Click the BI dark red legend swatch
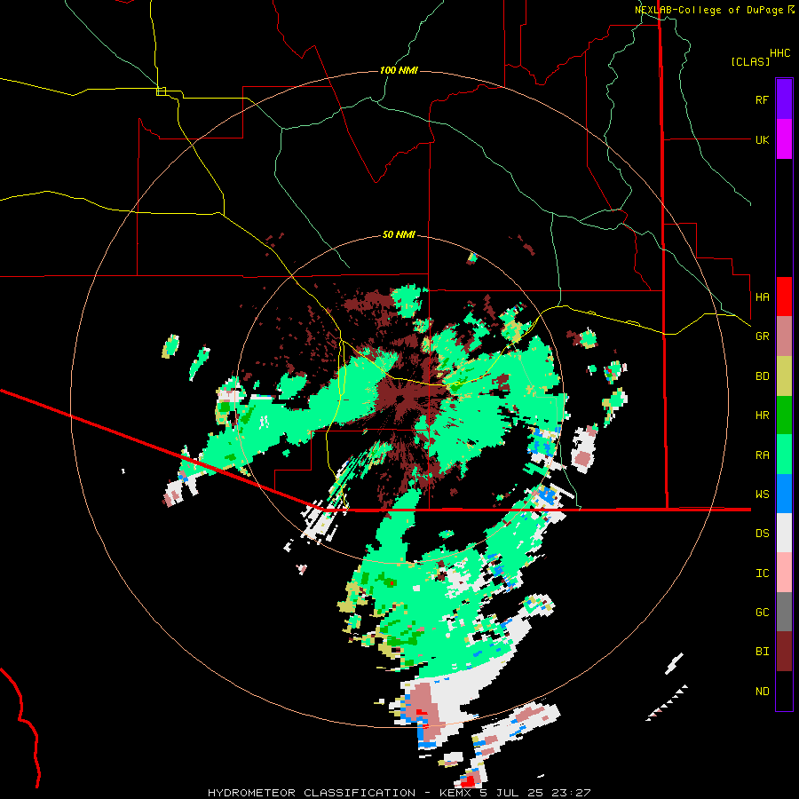Screen dimensions: 799x799 point(784,652)
